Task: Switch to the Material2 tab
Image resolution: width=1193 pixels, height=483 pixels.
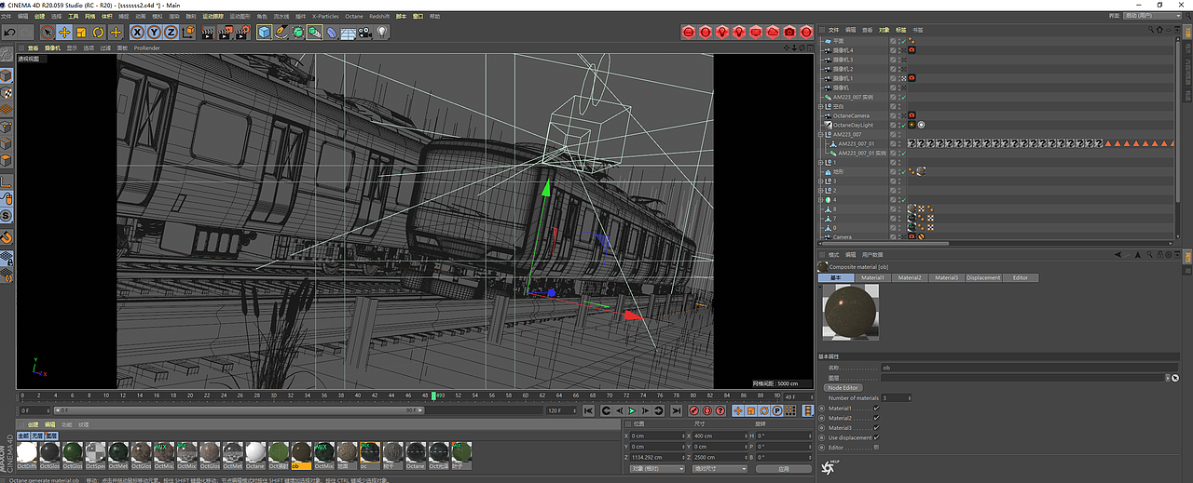Action: point(910,277)
